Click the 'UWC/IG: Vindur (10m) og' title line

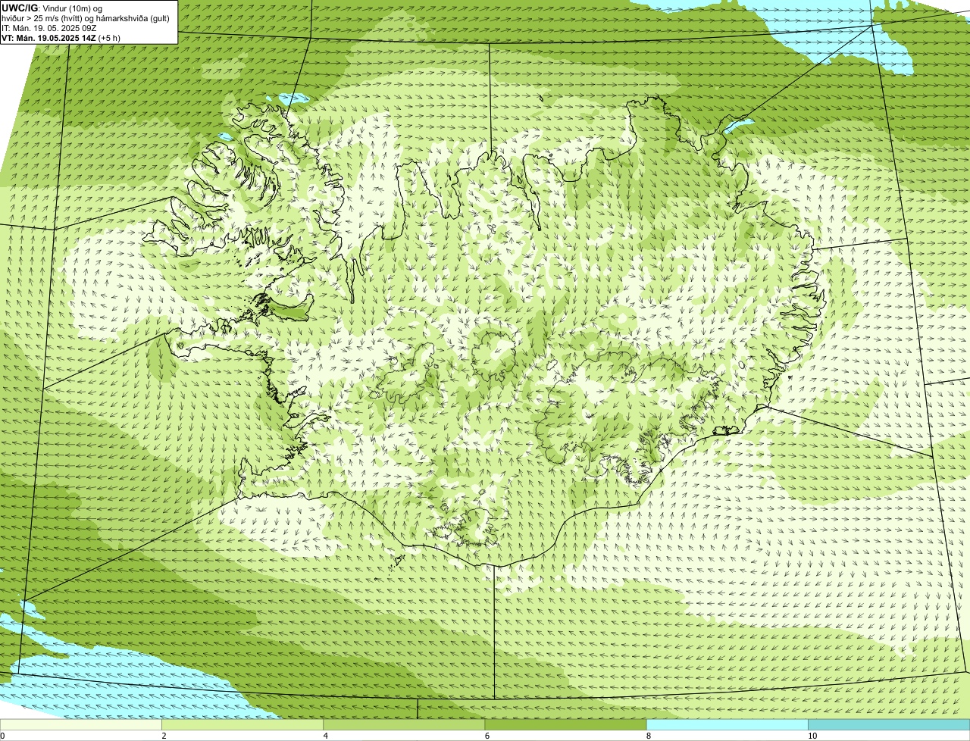(52, 8)
